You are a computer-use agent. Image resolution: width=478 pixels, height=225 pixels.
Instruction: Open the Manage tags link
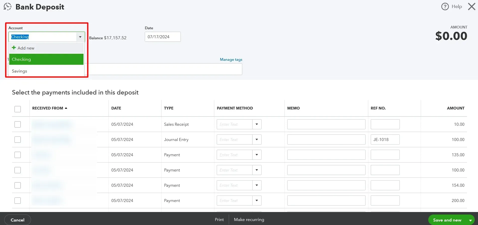pyautogui.click(x=230, y=59)
